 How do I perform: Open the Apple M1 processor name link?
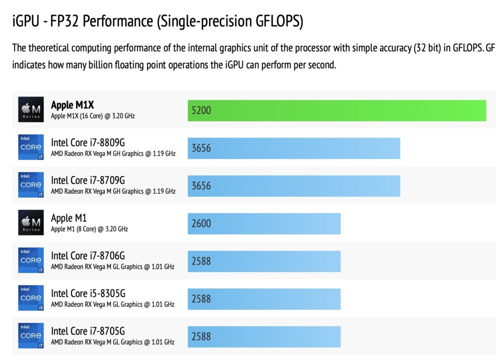coord(69,218)
